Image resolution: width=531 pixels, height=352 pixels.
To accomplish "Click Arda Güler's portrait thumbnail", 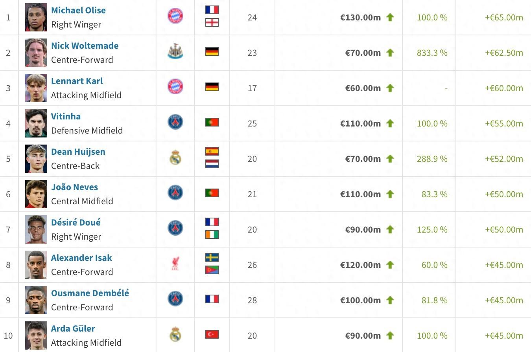I will (x=36, y=335).
